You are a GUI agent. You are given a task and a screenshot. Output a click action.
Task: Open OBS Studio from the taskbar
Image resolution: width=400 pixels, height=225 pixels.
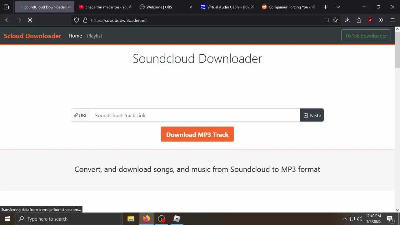click(162, 219)
